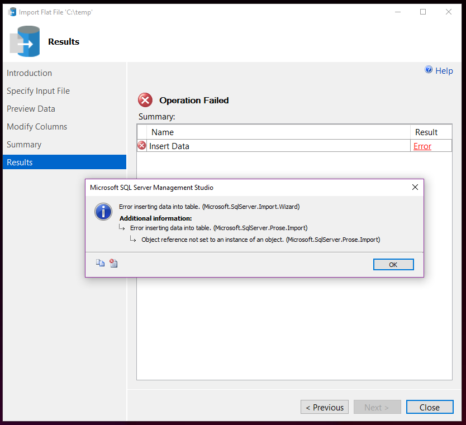
Task: Show technical details icon in error dialog
Action: pyautogui.click(x=113, y=263)
